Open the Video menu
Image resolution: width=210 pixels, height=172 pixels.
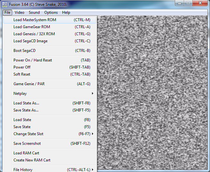click(20, 12)
